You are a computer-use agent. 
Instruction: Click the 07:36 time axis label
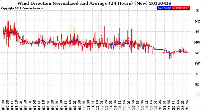[x=61, y=105]
